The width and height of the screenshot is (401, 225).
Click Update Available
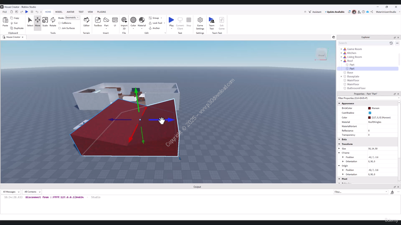[x=335, y=12]
